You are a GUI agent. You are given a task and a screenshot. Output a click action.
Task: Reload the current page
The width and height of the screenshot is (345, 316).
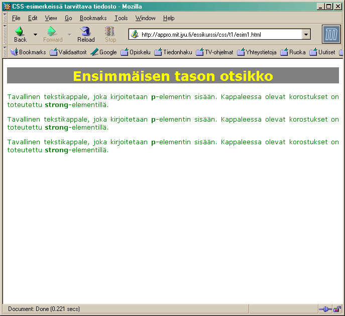click(86, 34)
